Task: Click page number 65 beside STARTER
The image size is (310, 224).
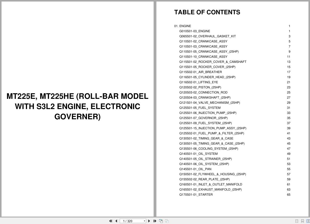Action: click(x=289, y=195)
